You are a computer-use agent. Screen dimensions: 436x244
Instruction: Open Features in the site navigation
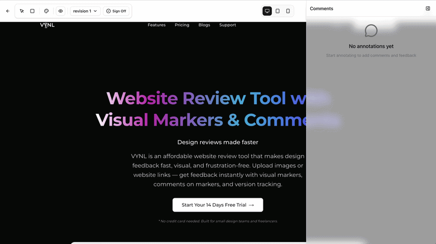[156, 25]
